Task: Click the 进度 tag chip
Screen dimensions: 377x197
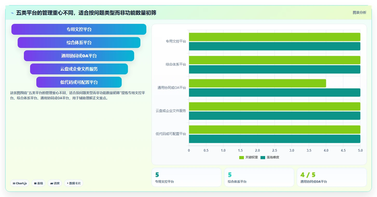Action: [55, 183]
